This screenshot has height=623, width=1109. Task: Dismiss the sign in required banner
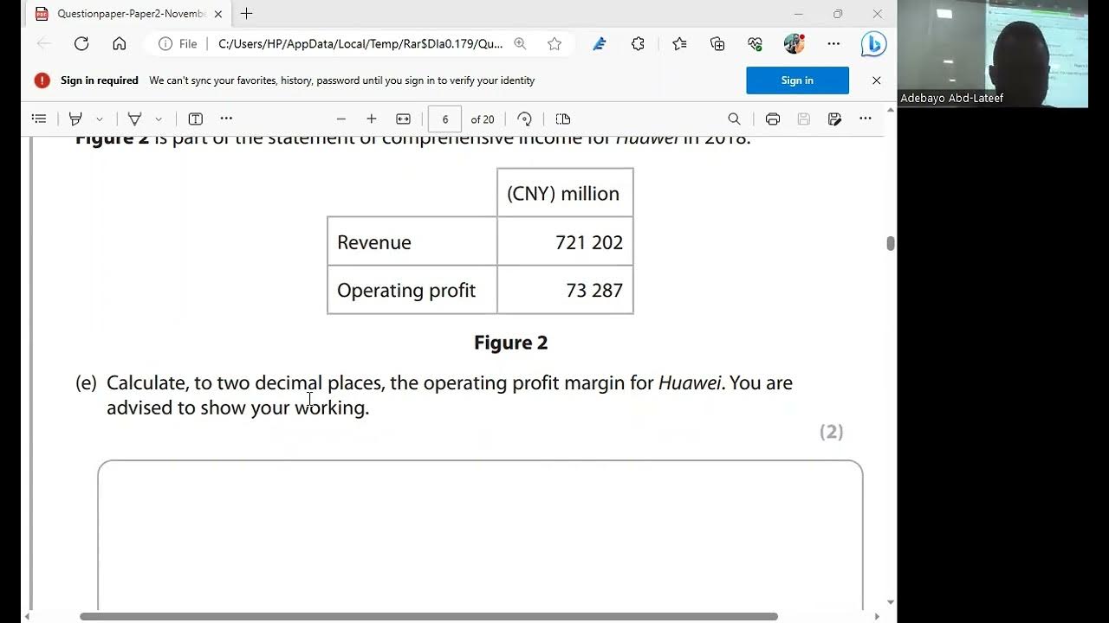[x=876, y=80]
